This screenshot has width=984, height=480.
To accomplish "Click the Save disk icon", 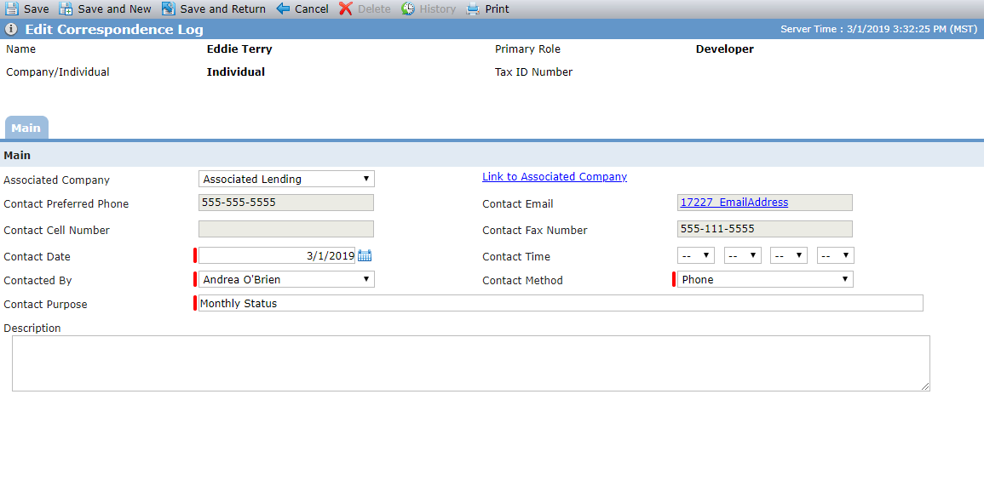I will (12, 9).
